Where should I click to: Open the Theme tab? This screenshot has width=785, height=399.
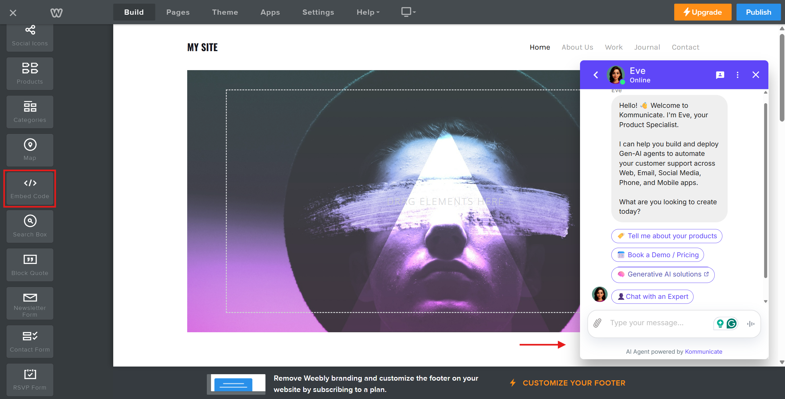225,12
